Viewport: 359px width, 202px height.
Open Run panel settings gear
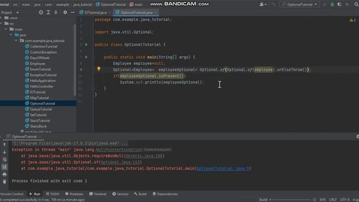click(x=357, y=136)
